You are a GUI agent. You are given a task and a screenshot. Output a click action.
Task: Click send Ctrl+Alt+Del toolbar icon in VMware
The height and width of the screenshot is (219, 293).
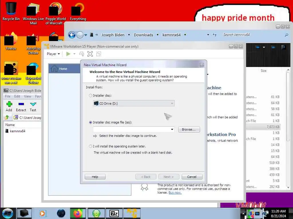click(x=82, y=54)
